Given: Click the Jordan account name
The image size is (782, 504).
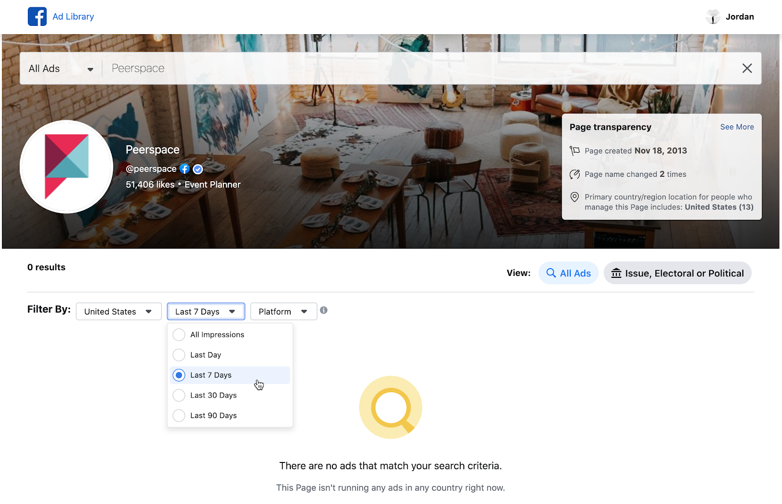Looking at the screenshot, I should pos(739,17).
